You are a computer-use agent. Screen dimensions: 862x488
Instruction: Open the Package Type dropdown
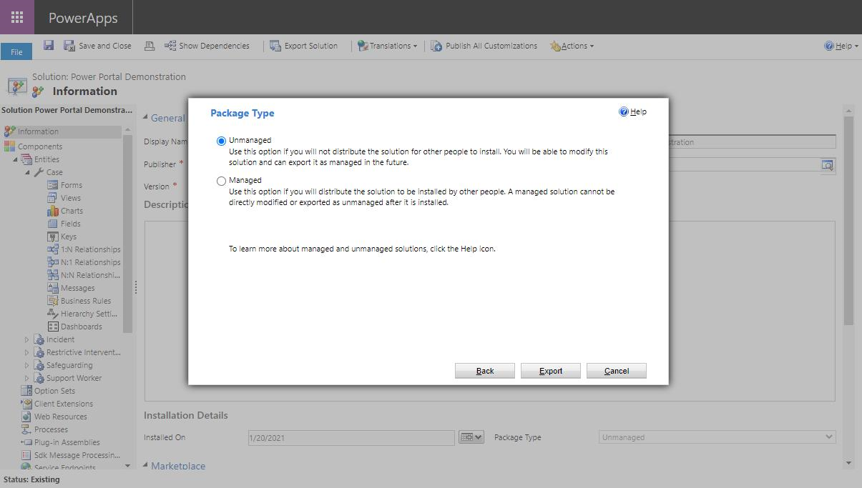click(x=717, y=437)
